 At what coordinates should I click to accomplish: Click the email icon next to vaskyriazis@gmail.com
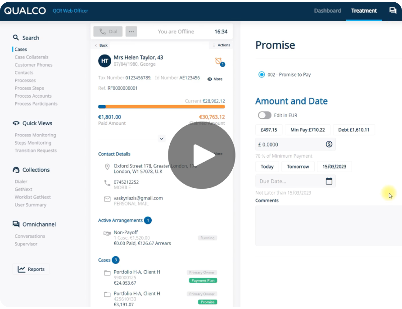click(107, 198)
